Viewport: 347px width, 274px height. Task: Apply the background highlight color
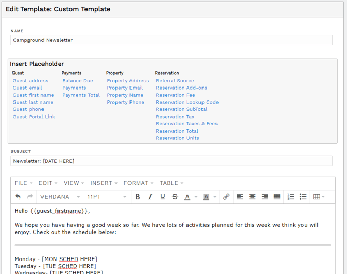point(206,197)
